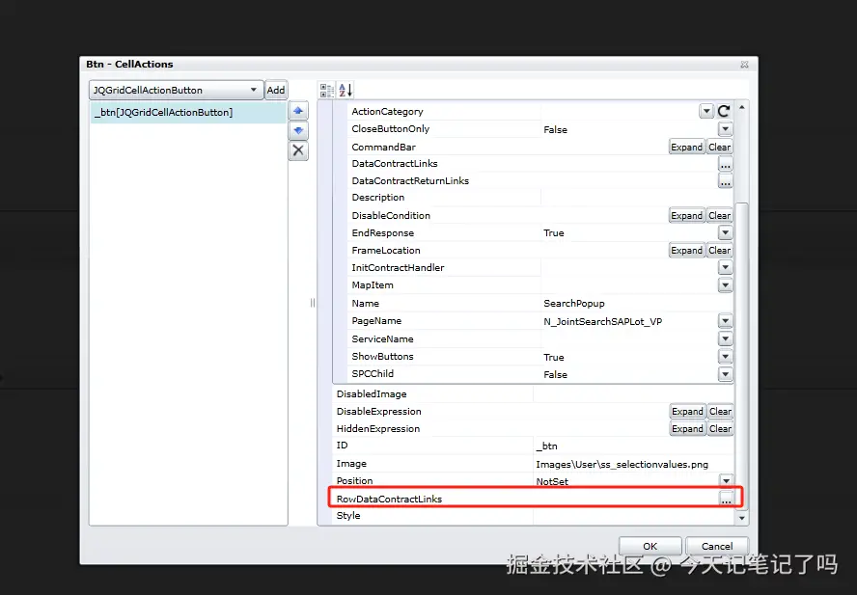The height and width of the screenshot is (595, 857).
Task: Select the Position property label
Action: click(355, 481)
